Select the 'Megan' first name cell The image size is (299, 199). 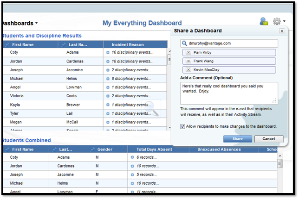coord(16,122)
